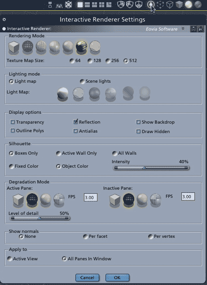Choose the last sphere in Rendering Mode row

coord(95,48)
